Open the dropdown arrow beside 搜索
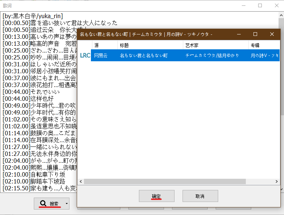 (67, 204)
